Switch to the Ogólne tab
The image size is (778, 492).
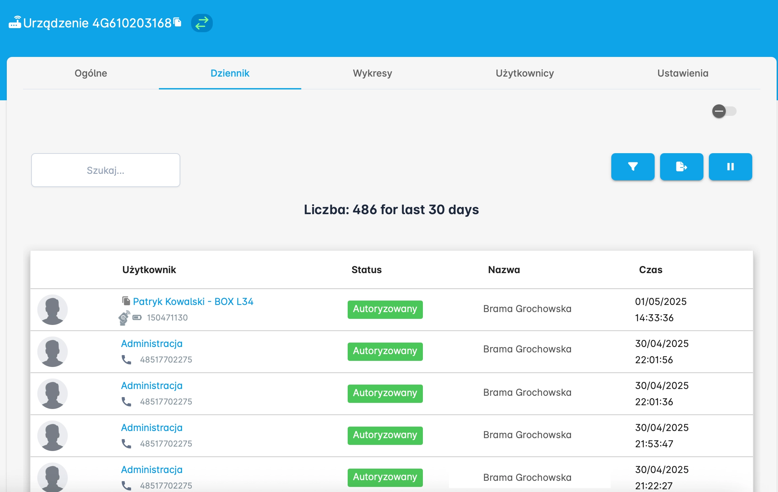91,73
